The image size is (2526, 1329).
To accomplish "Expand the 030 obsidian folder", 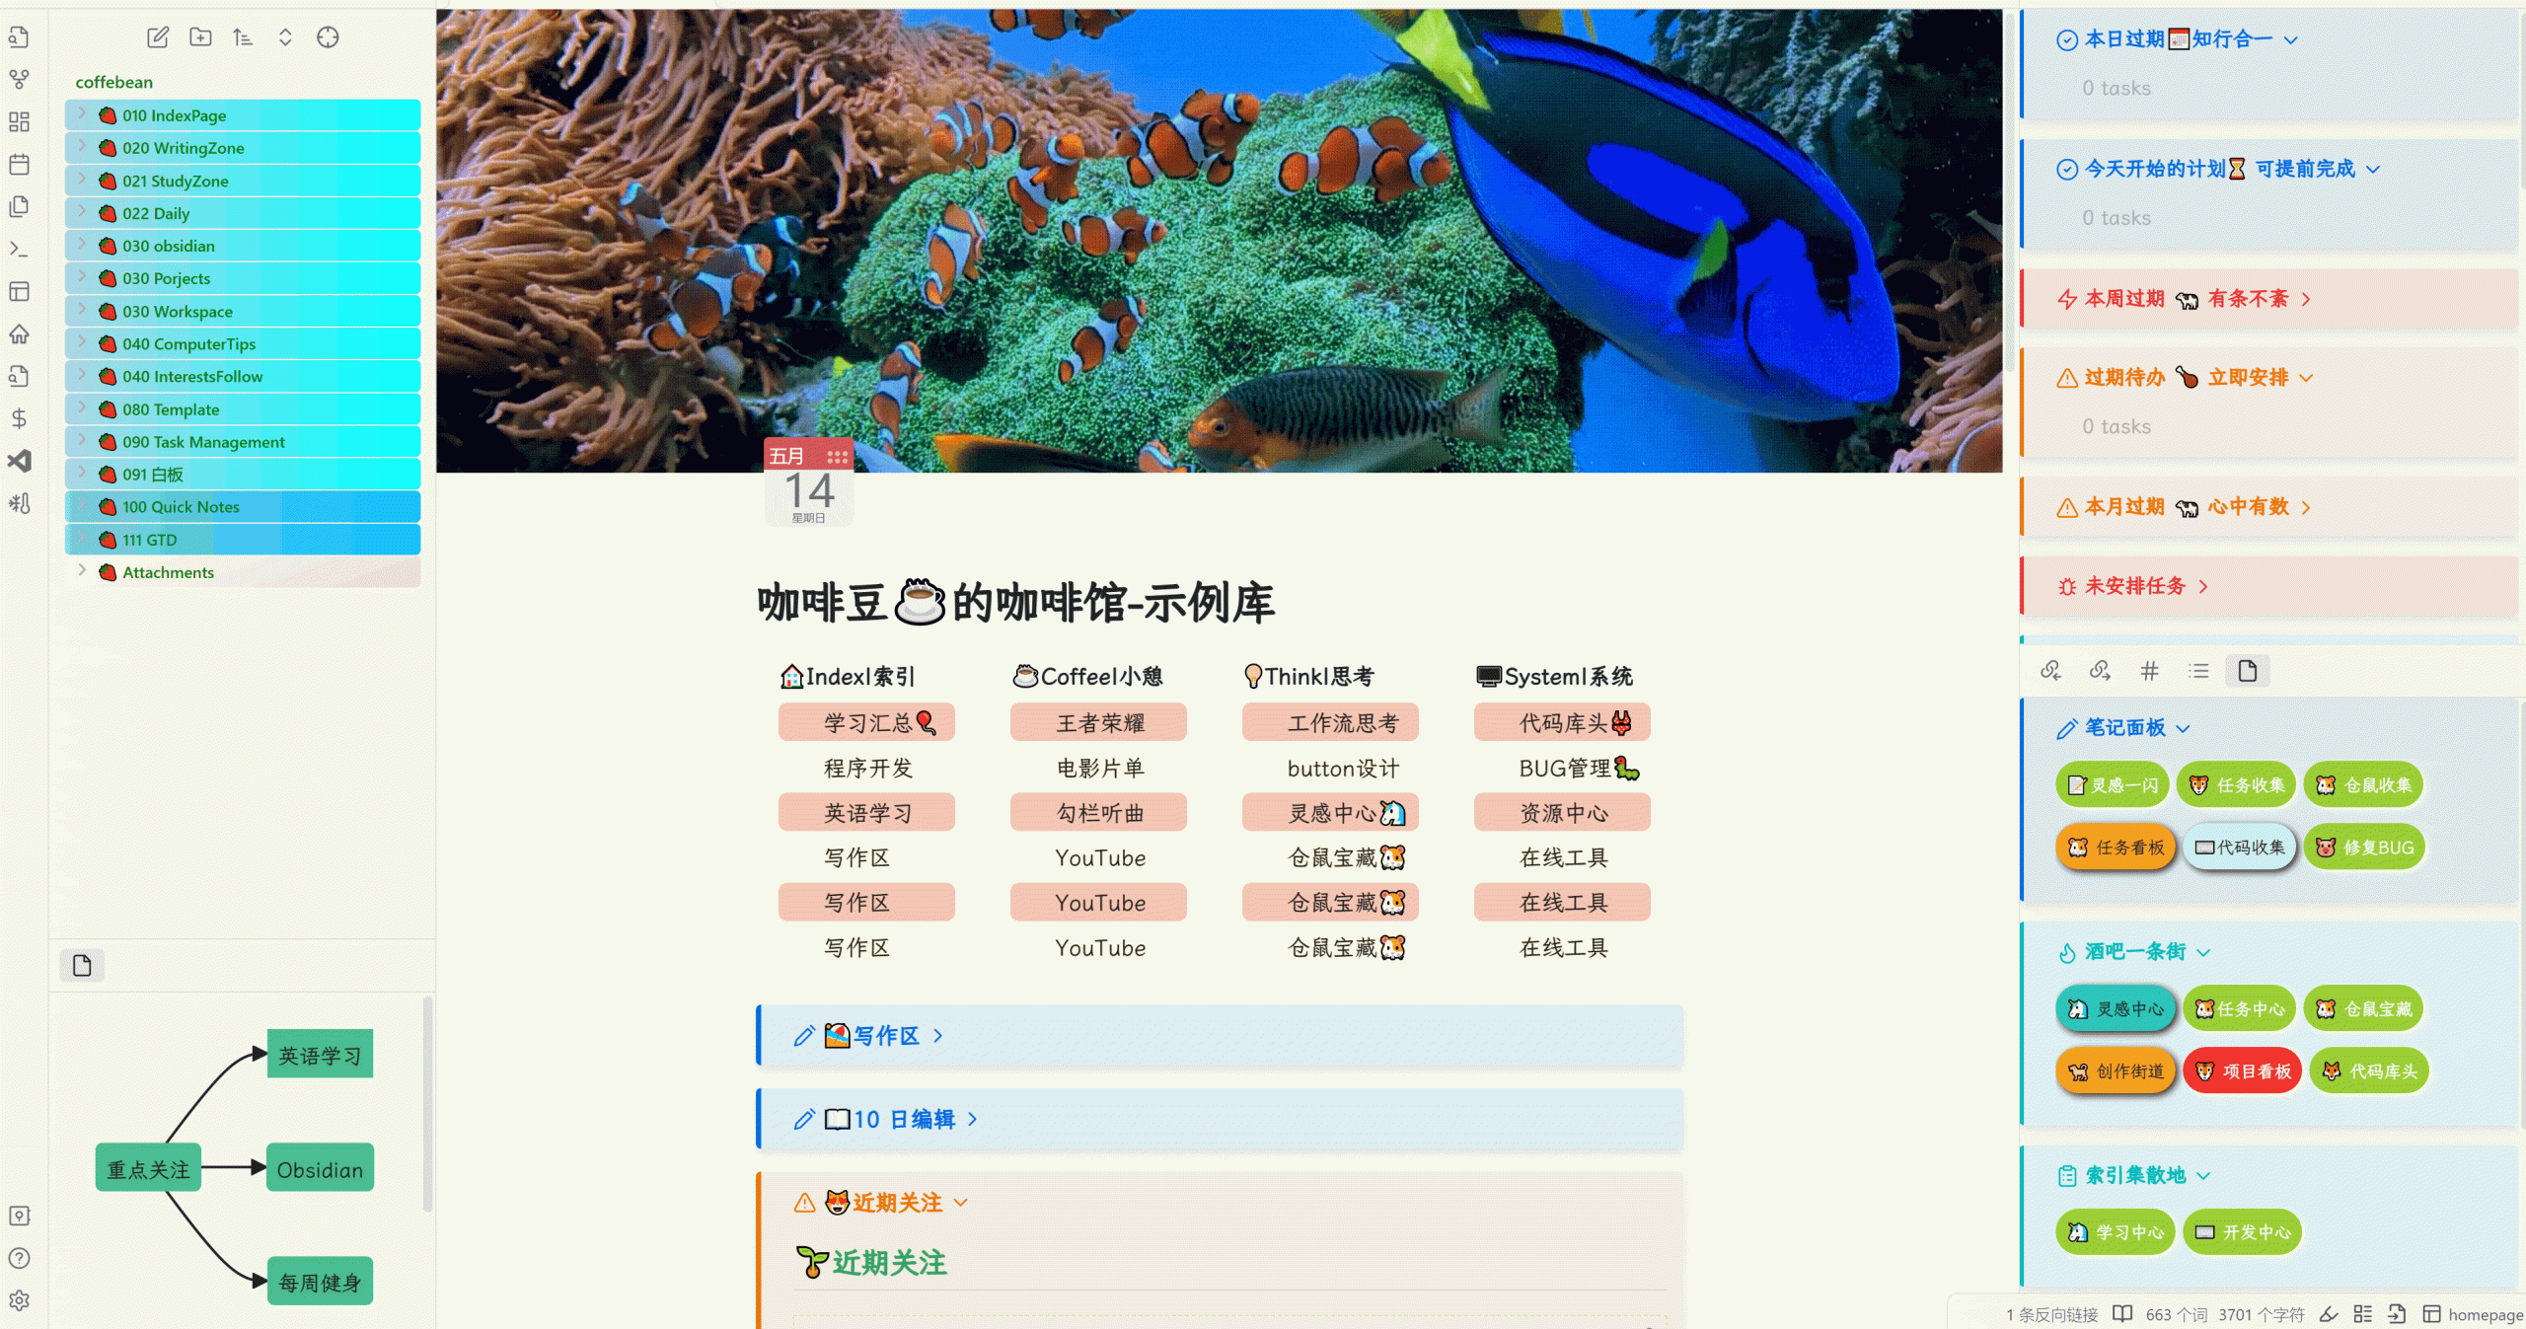I will pyautogui.click(x=82, y=246).
